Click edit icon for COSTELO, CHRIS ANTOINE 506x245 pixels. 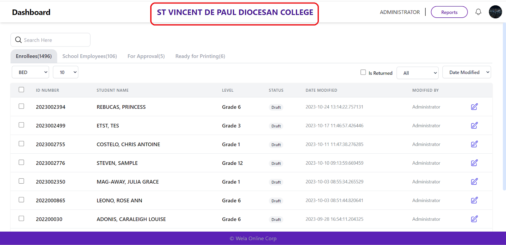click(474, 144)
